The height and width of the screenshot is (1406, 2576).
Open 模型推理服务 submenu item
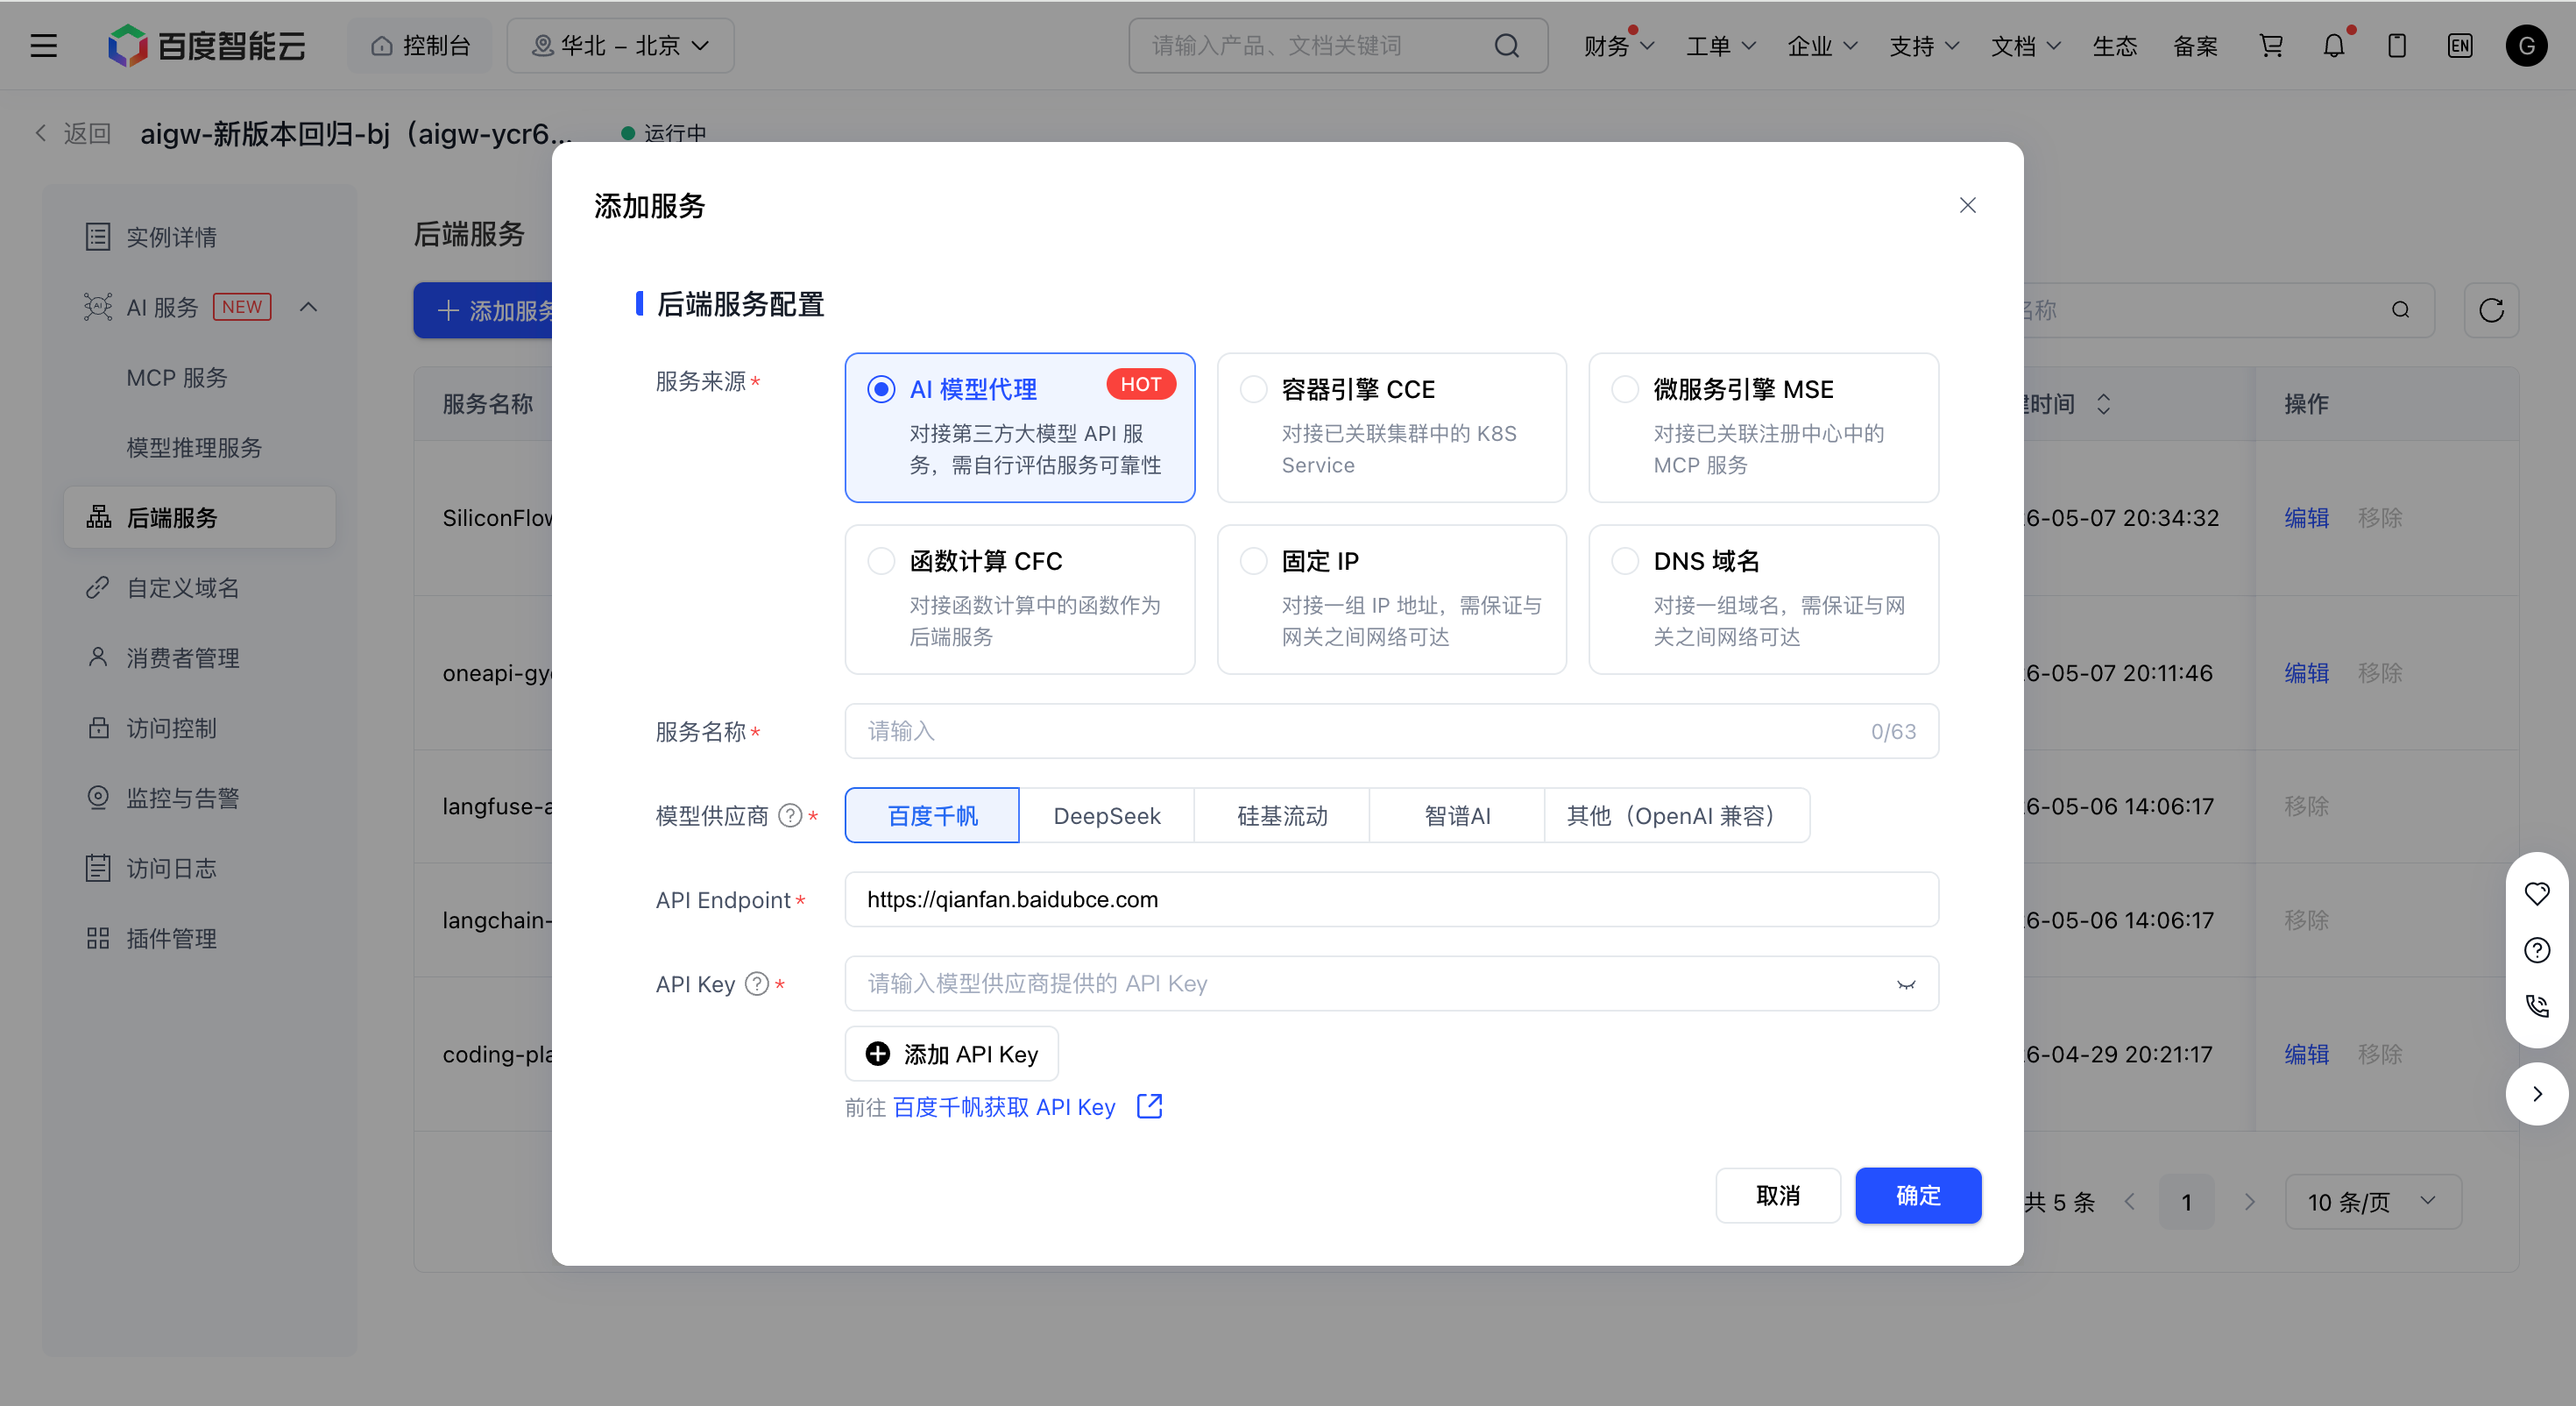[194, 447]
